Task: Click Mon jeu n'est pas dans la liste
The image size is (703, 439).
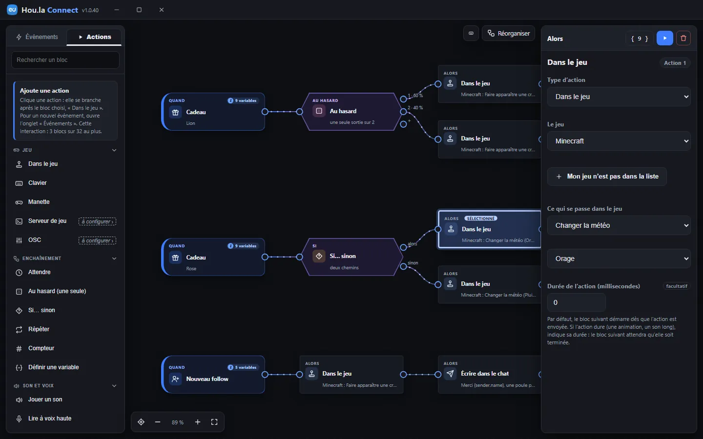Action: [x=607, y=177]
